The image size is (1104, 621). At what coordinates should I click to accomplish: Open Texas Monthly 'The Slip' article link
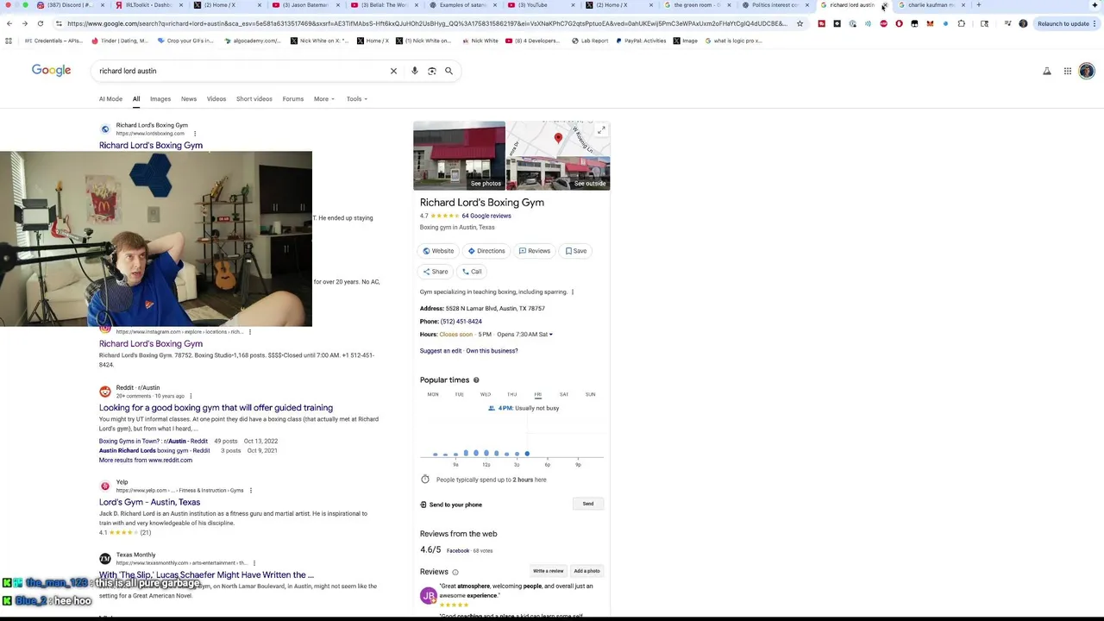[x=206, y=574]
